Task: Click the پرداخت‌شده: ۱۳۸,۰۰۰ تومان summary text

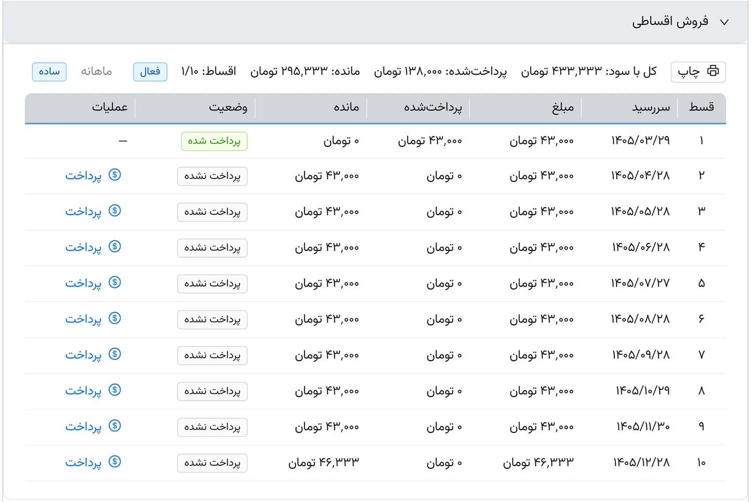Action: pyautogui.click(x=441, y=72)
